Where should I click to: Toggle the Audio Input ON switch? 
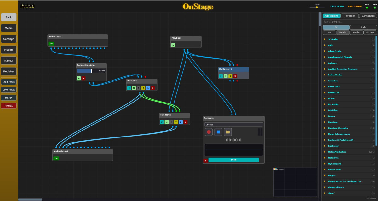pyautogui.click(x=51, y=44)
